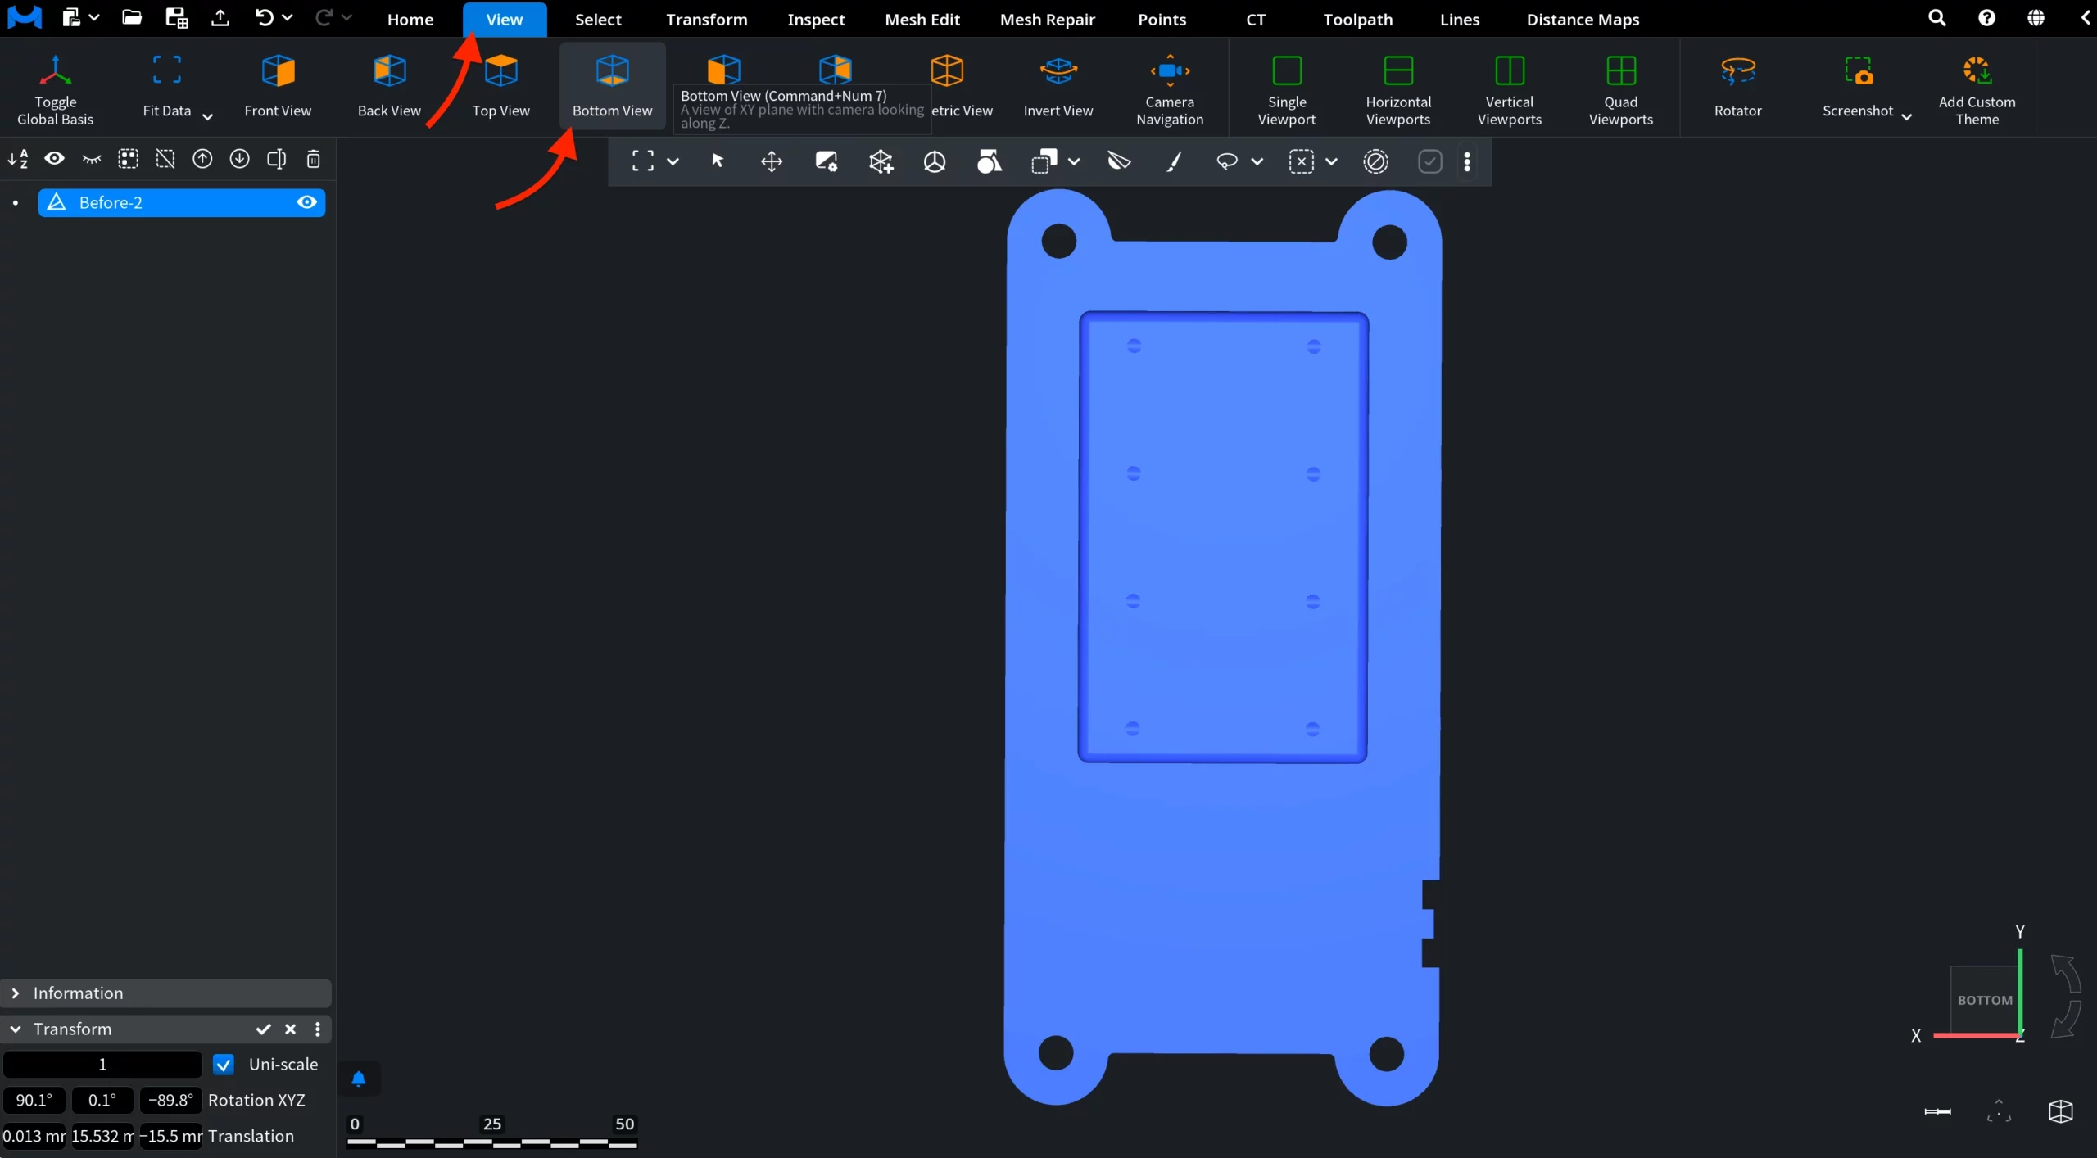Select the arrow pointer tool in viewport toolbar
Image resolution: width=2097 pixels, height=1158 pixels.
click(718, 161)
